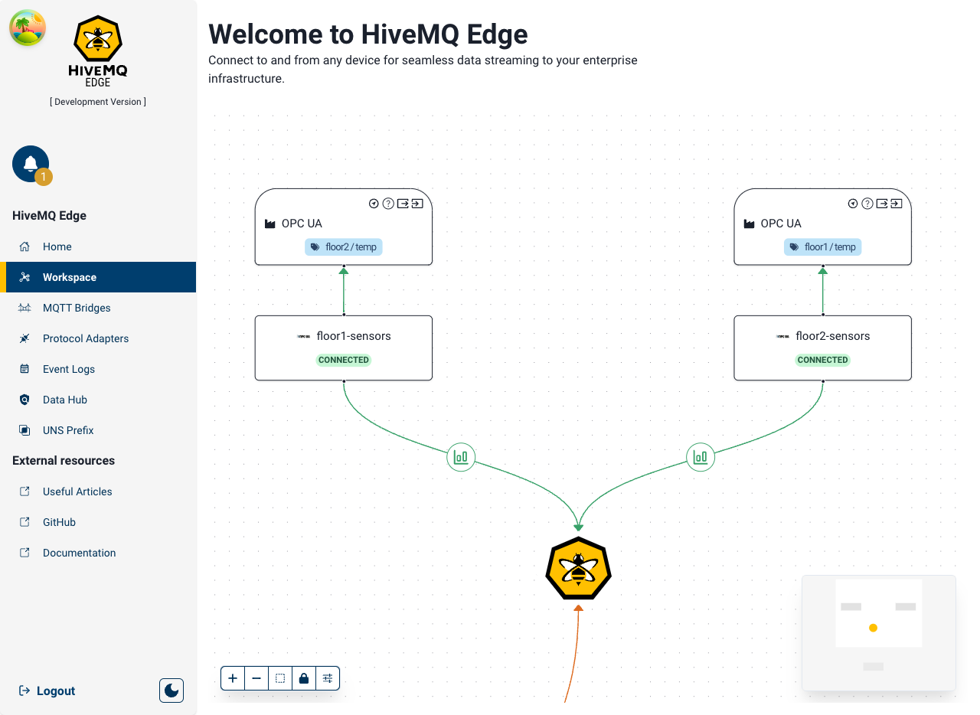Open metrics on floor1-sensors edge
The width and height of the screenshot is (980, 715).
tap(461, 458)
